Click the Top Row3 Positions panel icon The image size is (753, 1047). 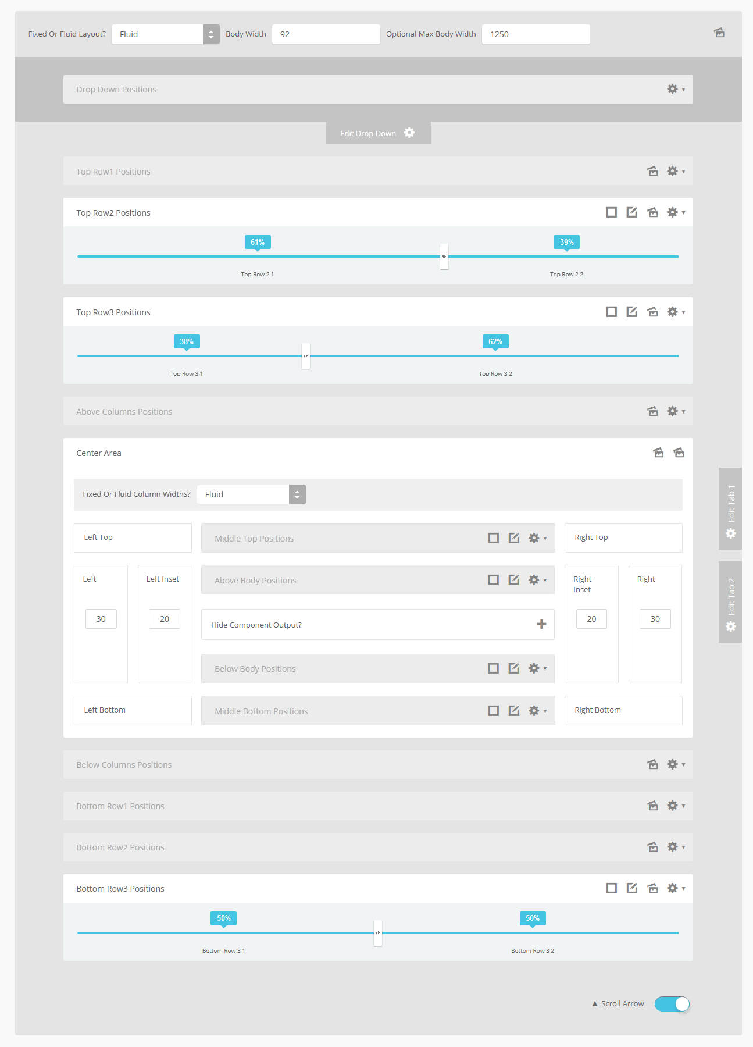(x=652, y=312)
